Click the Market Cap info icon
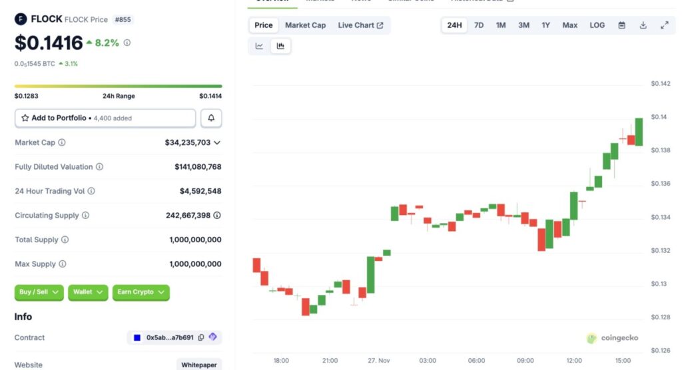 click(x=62, y=142)
